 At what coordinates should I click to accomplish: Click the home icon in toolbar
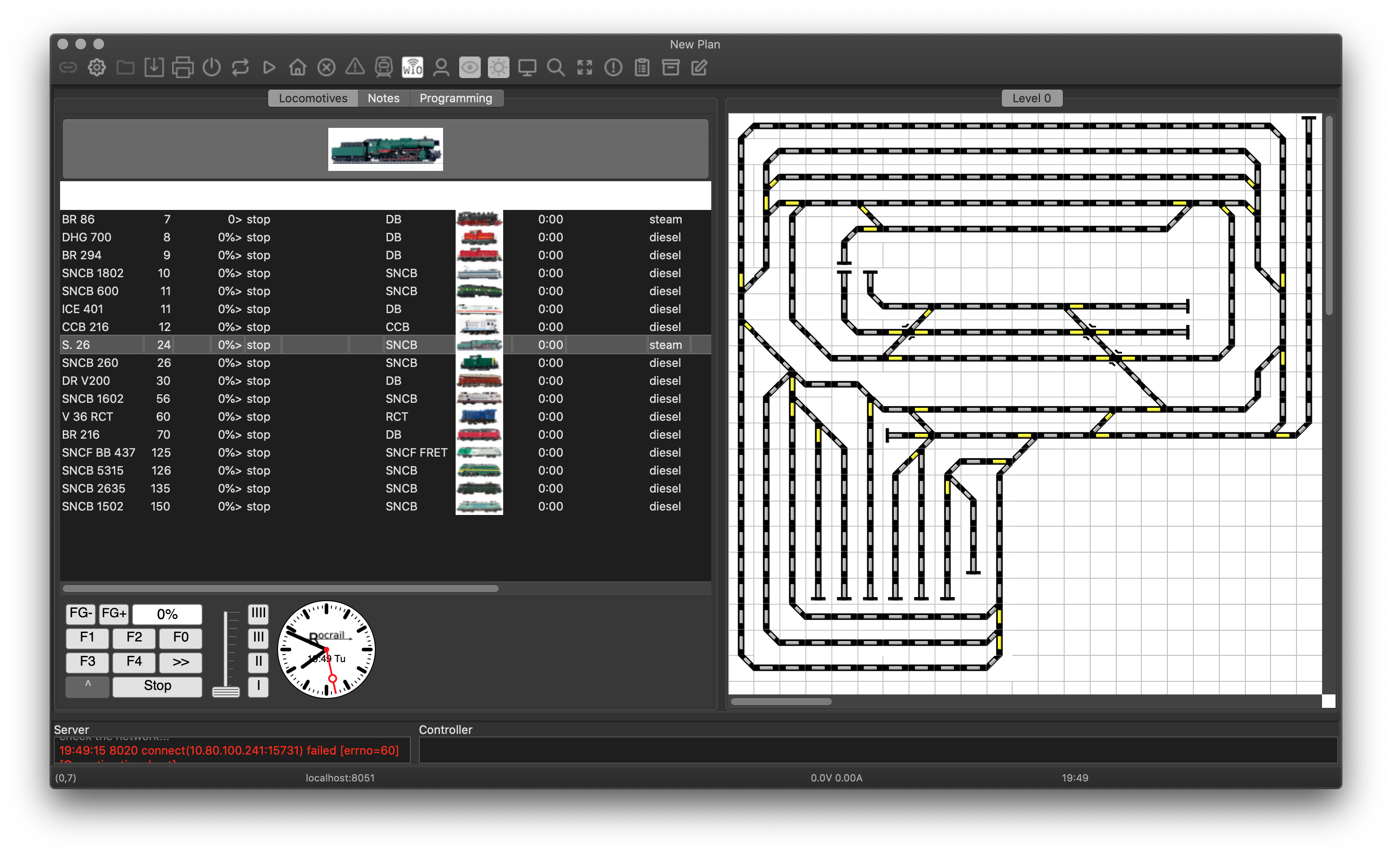(x=297, y=67)
